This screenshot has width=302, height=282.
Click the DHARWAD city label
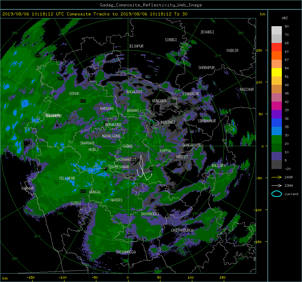click(x=88, y=143)
